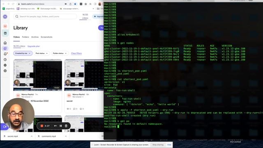Click Stop sharing in Loom share bar
The image size is (263, 148).
click(x=158, y=145)
